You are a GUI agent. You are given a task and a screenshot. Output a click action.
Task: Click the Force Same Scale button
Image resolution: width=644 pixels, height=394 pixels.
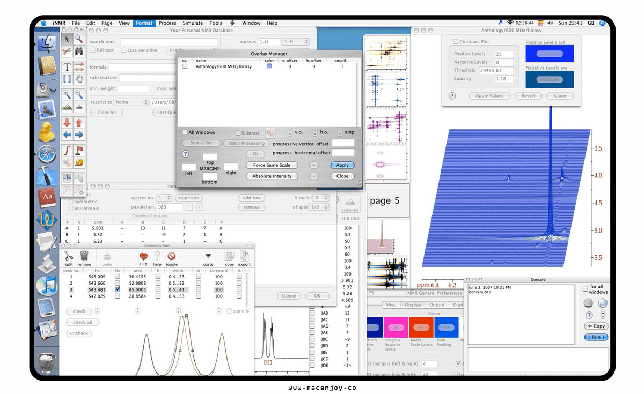pos(272,165)
